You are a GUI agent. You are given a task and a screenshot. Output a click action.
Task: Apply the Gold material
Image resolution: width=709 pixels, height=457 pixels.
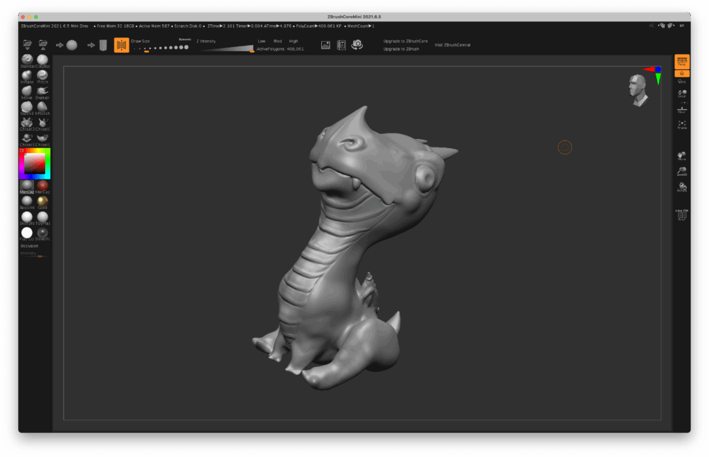point(42,202)
